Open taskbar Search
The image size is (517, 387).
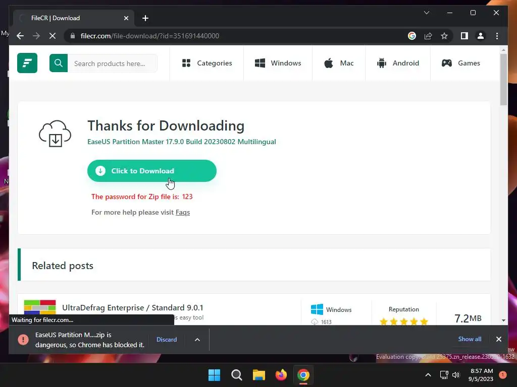pyautogui.click(x=237, y=375)
